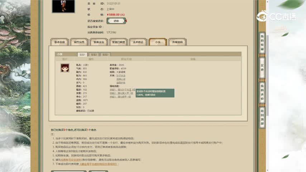Click 返回顶部 in the side panel
This screenshot has width=306, height=172.
[262, 117]
